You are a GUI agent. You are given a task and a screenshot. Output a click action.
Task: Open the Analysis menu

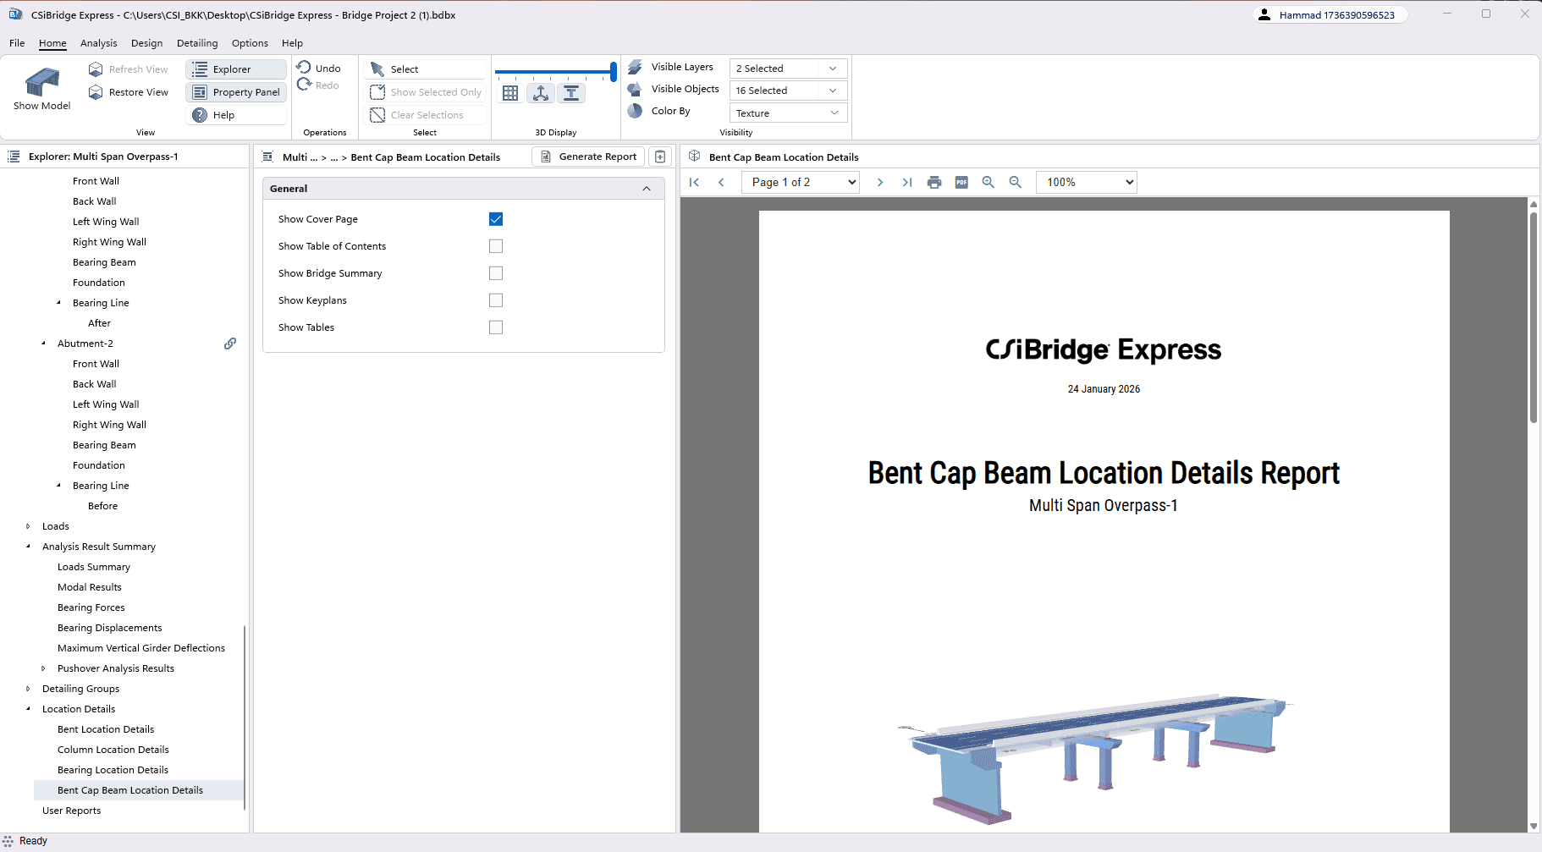[99, 43]
